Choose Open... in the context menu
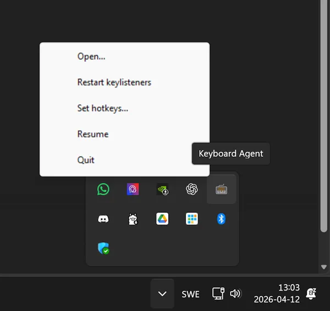 tap(124, 56)
